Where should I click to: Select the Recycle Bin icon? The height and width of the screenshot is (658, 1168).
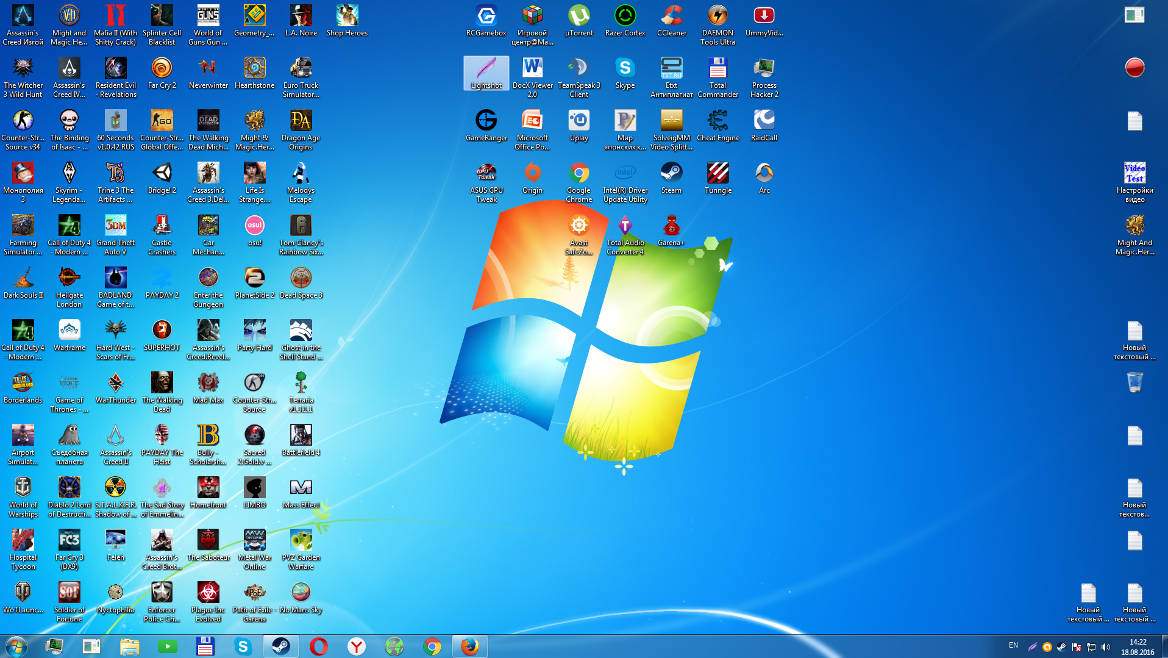pyautogui.click(x=1134, y=382)
